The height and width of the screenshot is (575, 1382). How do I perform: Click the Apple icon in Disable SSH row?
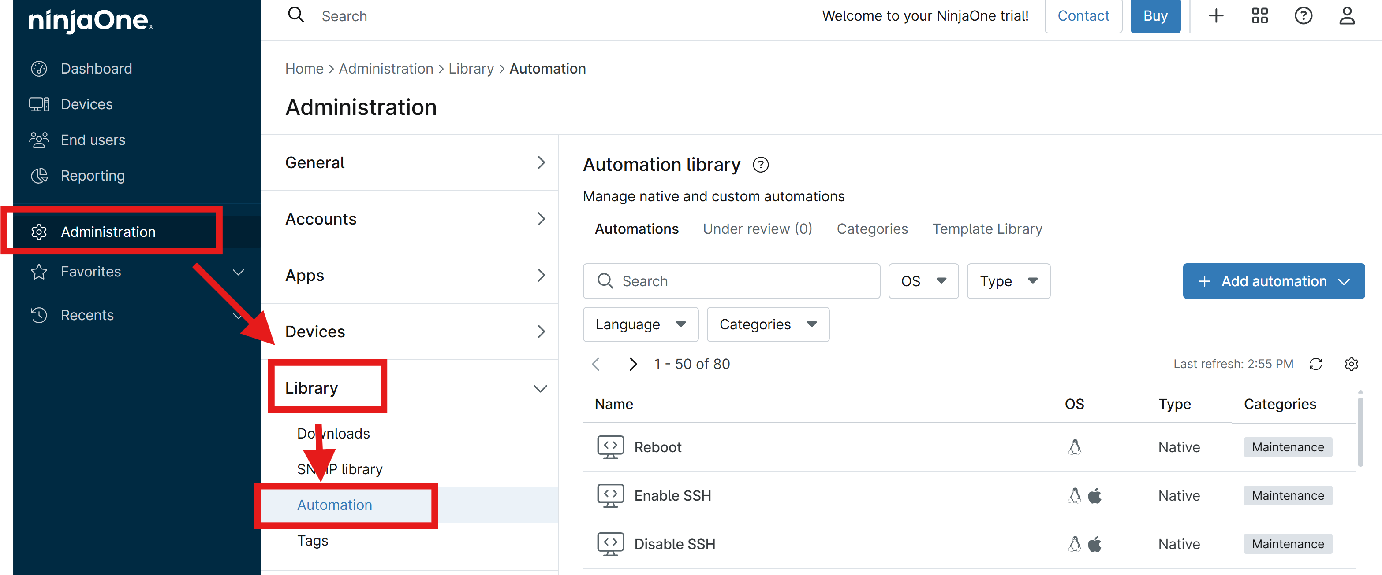click(1095, 544)
